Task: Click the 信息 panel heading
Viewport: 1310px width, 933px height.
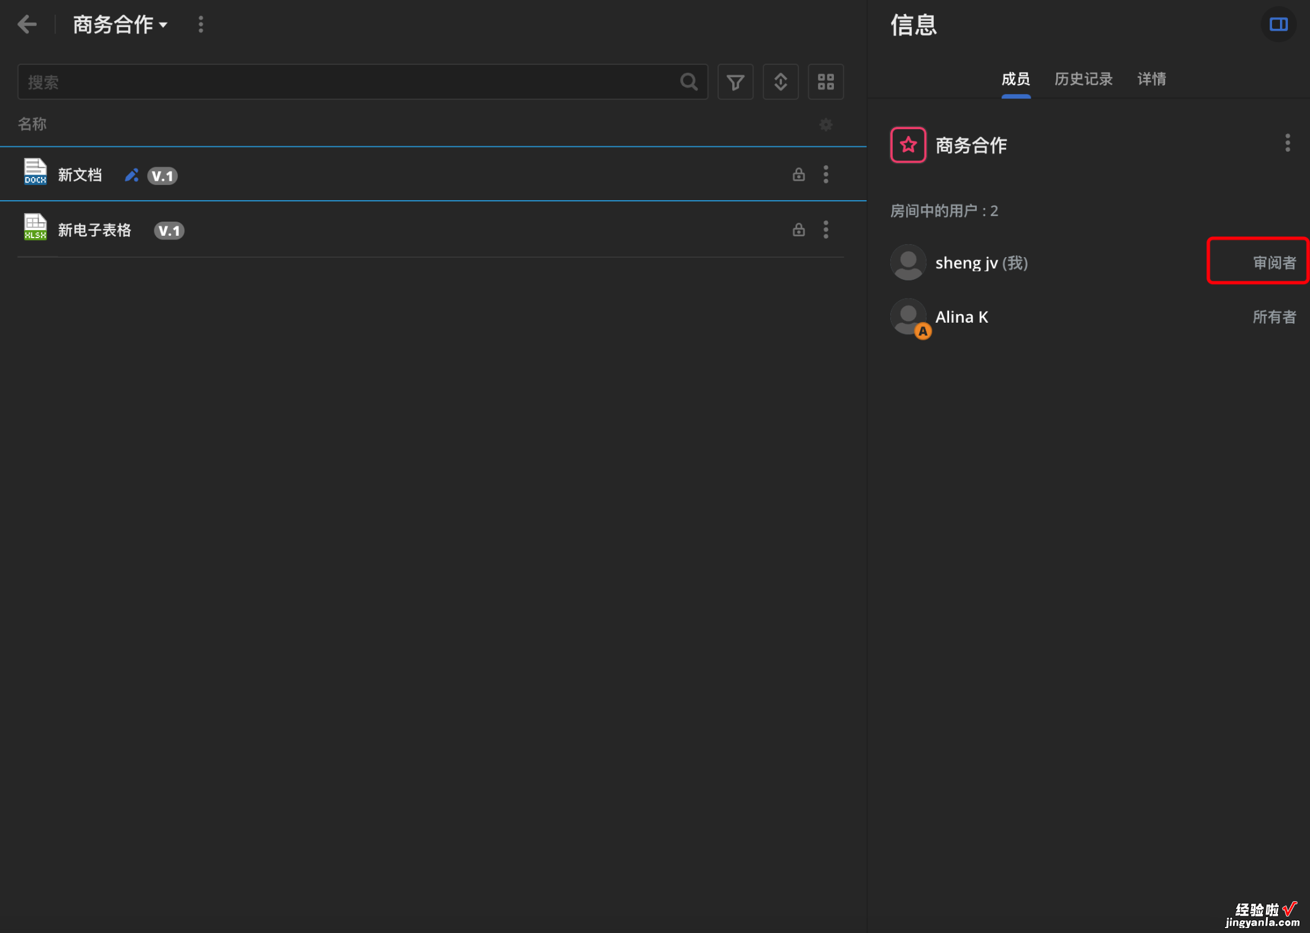Action: pos(914,25)
